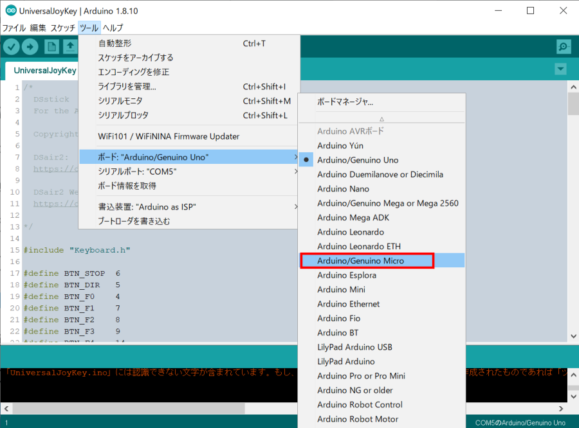
Task: Click status text COM5のArduino/Genuino Uno
Action: click(520, 423)
